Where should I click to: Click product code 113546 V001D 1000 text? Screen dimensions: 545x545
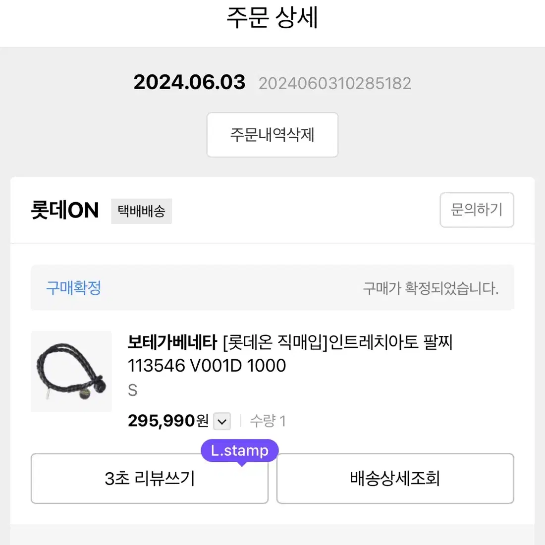tap(207, 366)
